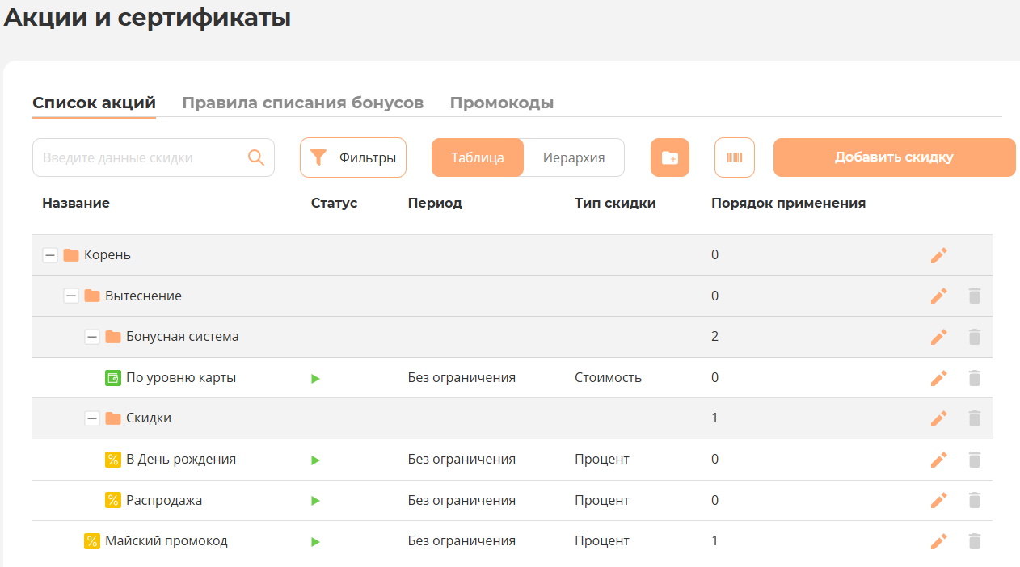Select the Таблица view mode
Screen dimensions: 1020x567
click(x=478, y=157)
